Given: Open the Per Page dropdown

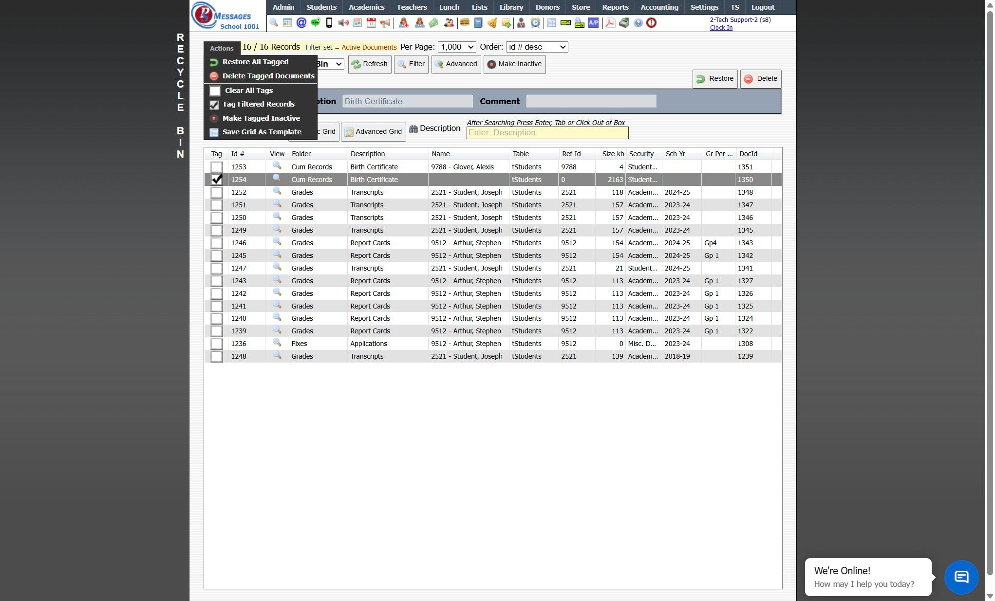Looking at the screenshot, I should point(457,47).
